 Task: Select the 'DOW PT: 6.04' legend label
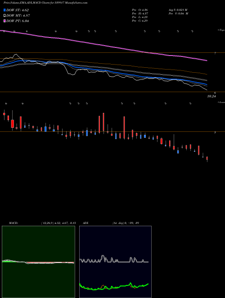(x=18, y=21)
